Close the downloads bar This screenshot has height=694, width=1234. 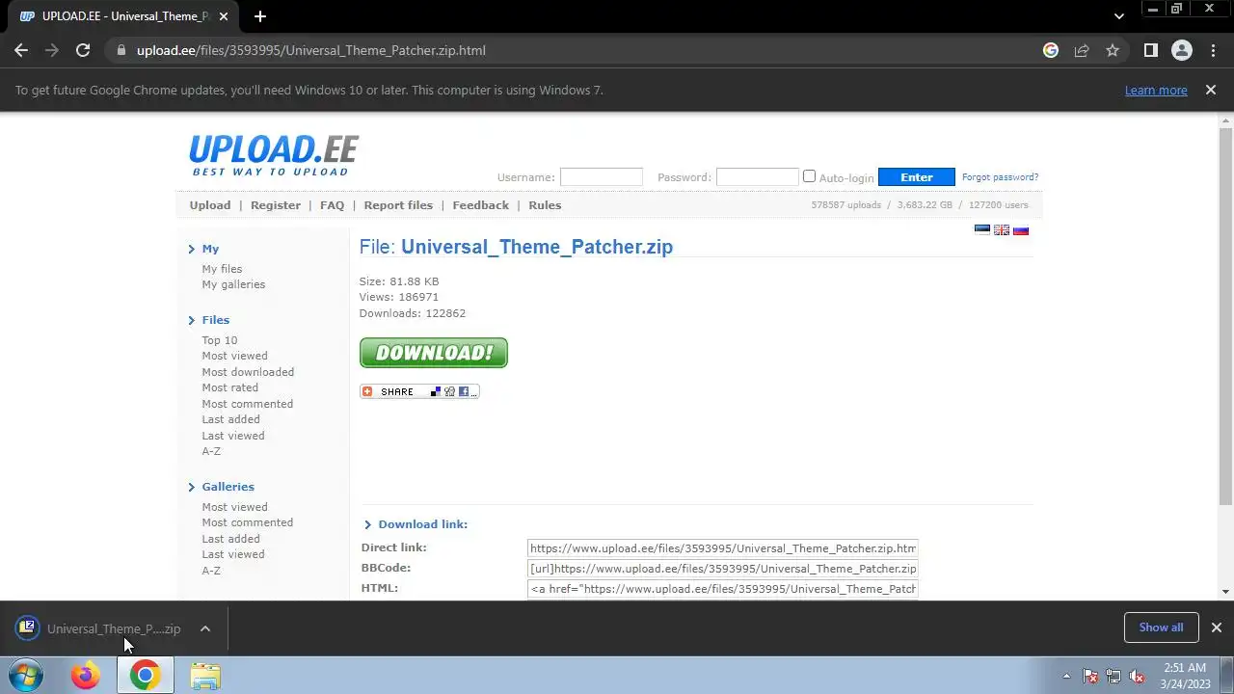(x=1216, y=627)
